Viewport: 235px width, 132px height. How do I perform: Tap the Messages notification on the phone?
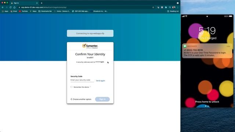[x=207, y=51]
